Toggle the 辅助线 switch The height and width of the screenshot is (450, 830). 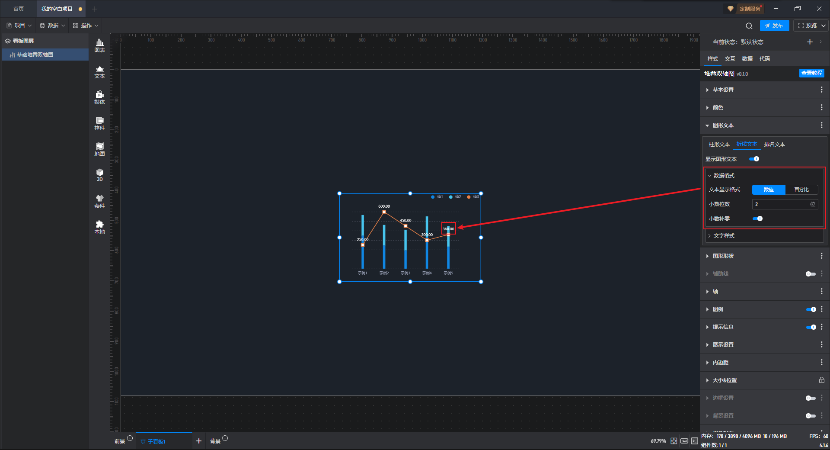[x=811, y=274]
